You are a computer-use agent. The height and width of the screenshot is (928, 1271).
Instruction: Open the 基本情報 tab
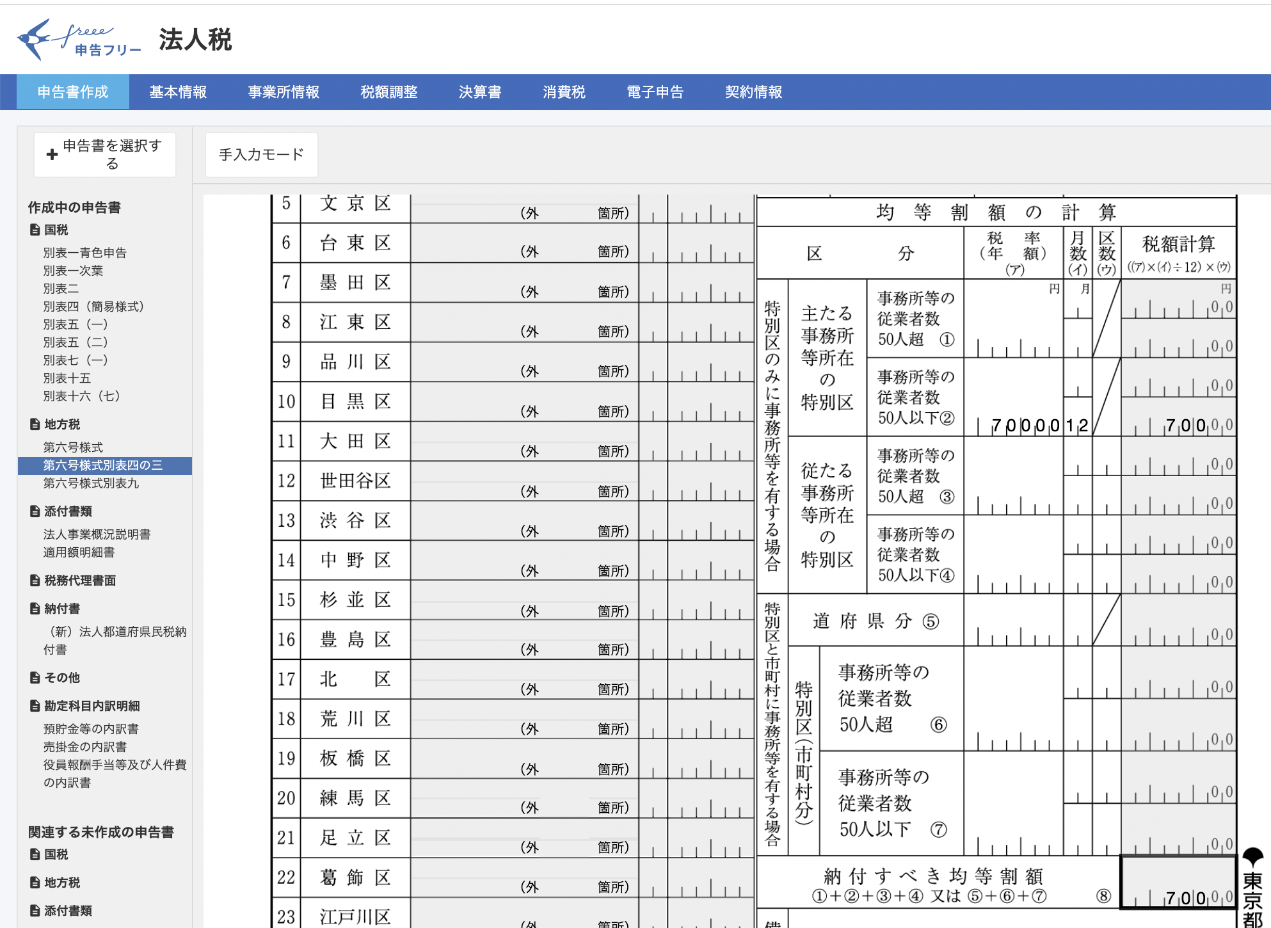point(178,92)
